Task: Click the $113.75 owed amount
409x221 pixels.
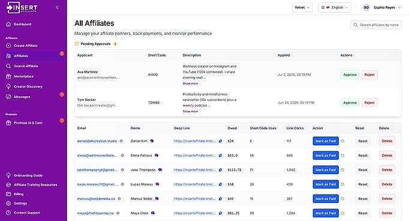Action: pyautogui.click(x=234, y=170)
